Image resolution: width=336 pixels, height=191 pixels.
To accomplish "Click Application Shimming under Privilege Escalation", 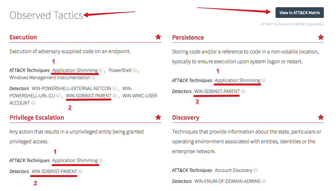I will point(75,160).
